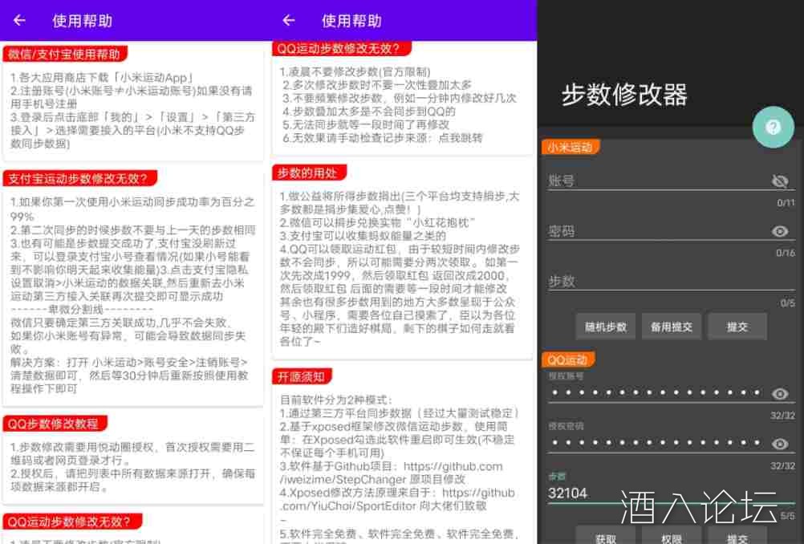
Task: Click the 微信/支付宝使用帮助 red header
Action: tap(65, 55)
